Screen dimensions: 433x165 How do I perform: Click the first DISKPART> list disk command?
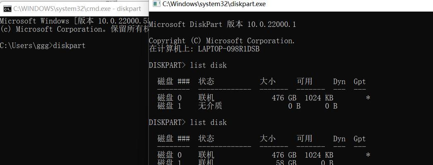point(188,66)
